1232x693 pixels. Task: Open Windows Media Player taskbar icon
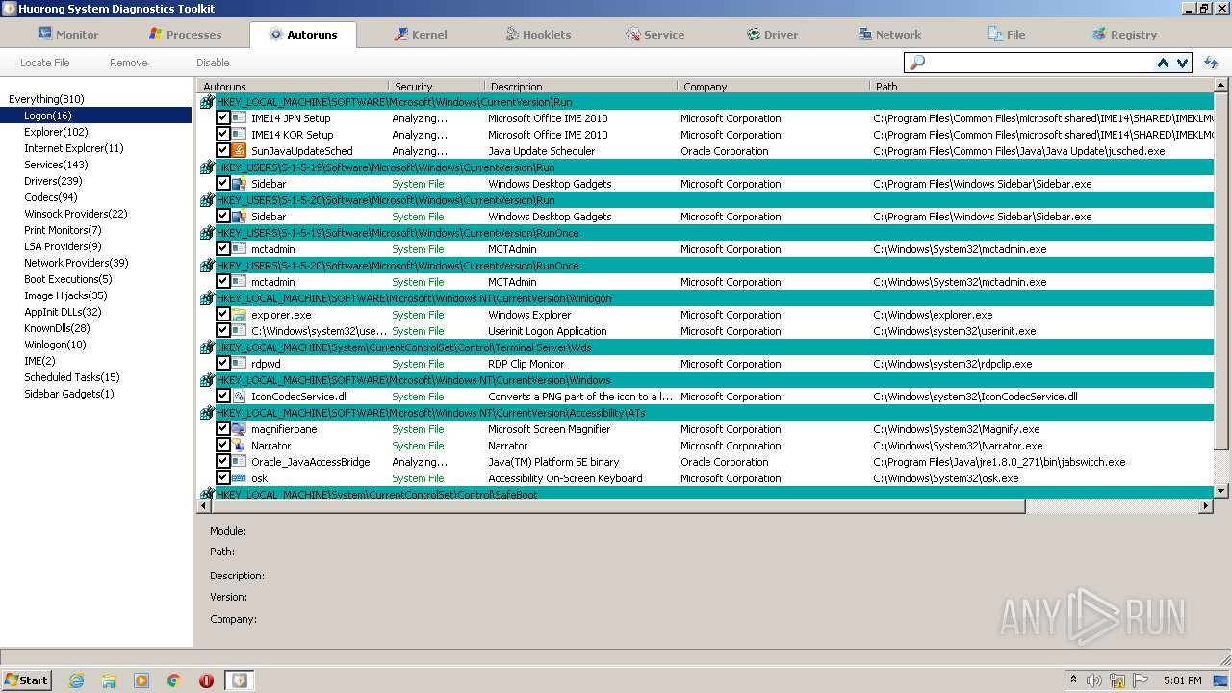coord(141,680)
